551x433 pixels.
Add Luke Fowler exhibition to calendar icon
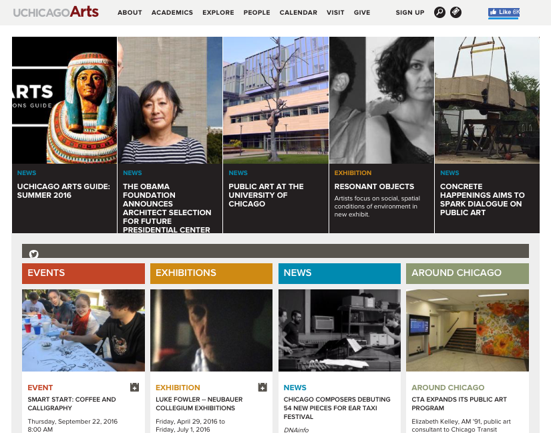tap(262, 387)
